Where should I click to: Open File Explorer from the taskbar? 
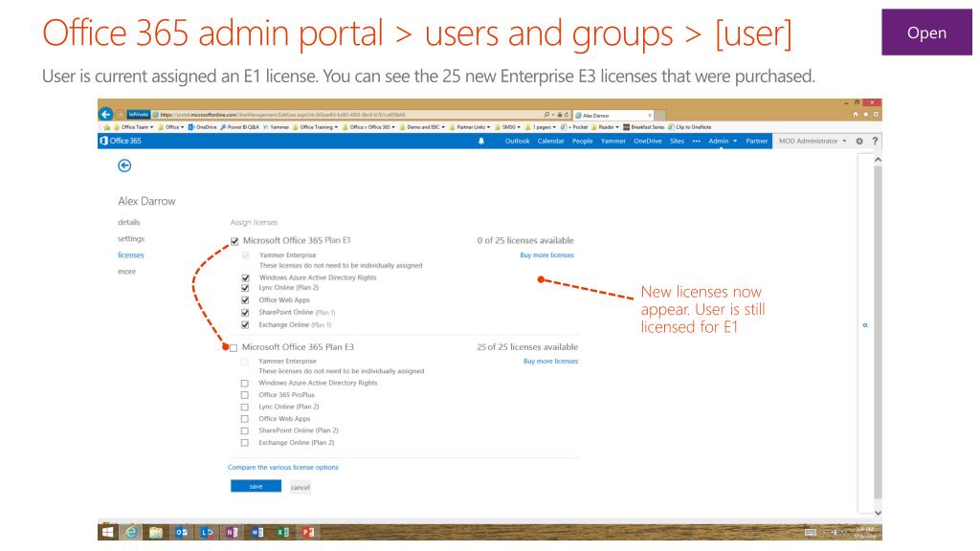point(156,532)
